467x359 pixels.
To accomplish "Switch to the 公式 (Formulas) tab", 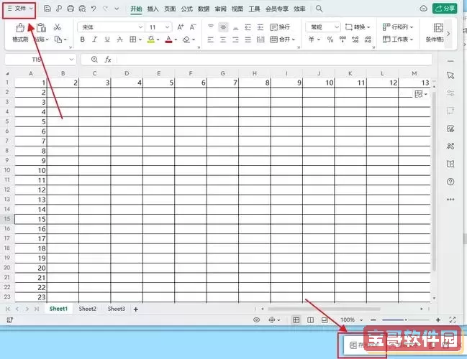I will coord(187,9).
